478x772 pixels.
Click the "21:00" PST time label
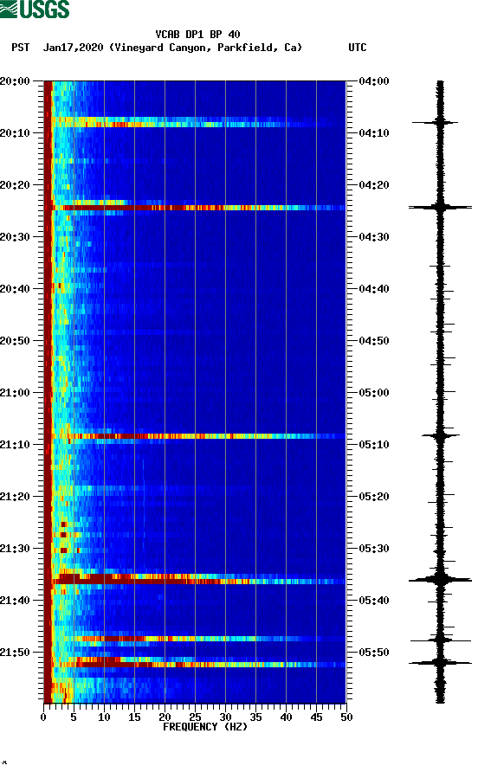tap(15, 392)
